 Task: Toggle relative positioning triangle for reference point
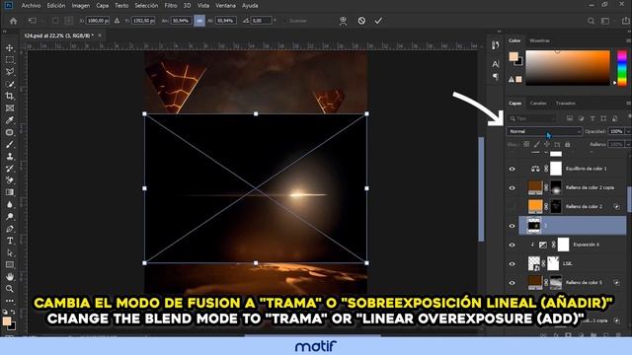pos(117,21)
